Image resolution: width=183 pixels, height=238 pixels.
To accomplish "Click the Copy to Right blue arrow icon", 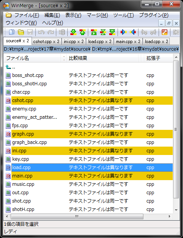I will [123, 32].
